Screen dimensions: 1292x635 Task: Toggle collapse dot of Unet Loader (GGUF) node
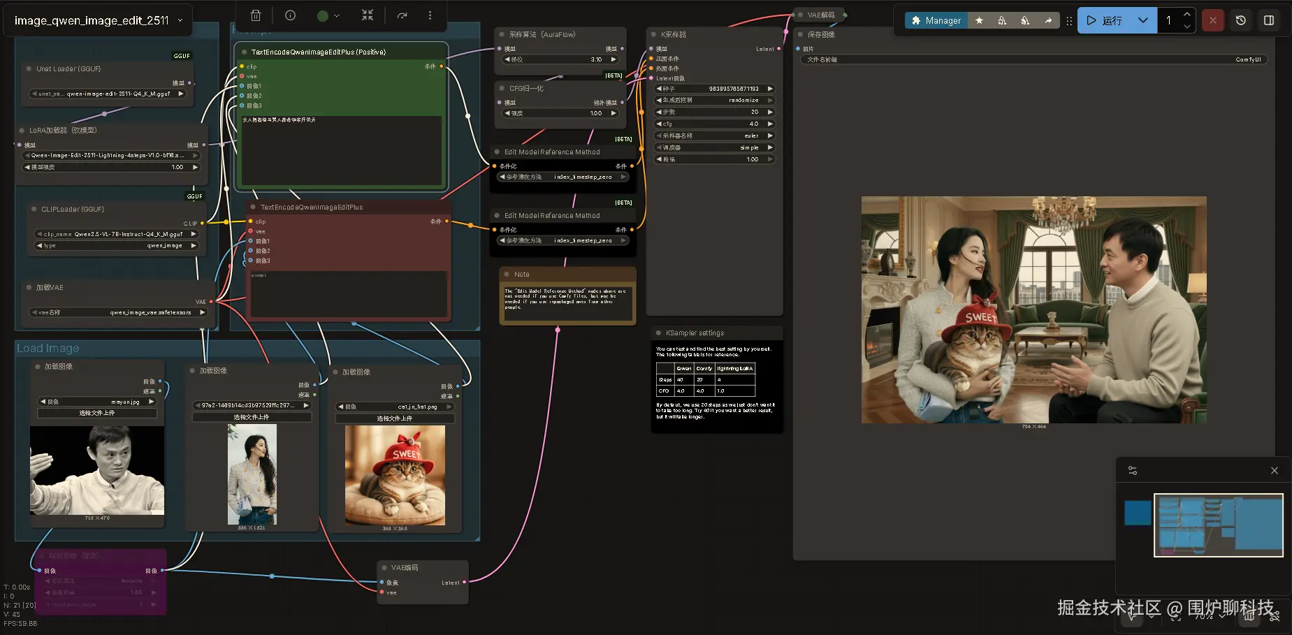click(29, 68)
